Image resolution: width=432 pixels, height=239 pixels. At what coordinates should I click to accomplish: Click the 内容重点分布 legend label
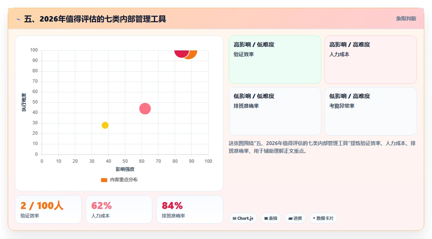pyautogui.click(x=124, y=180)
